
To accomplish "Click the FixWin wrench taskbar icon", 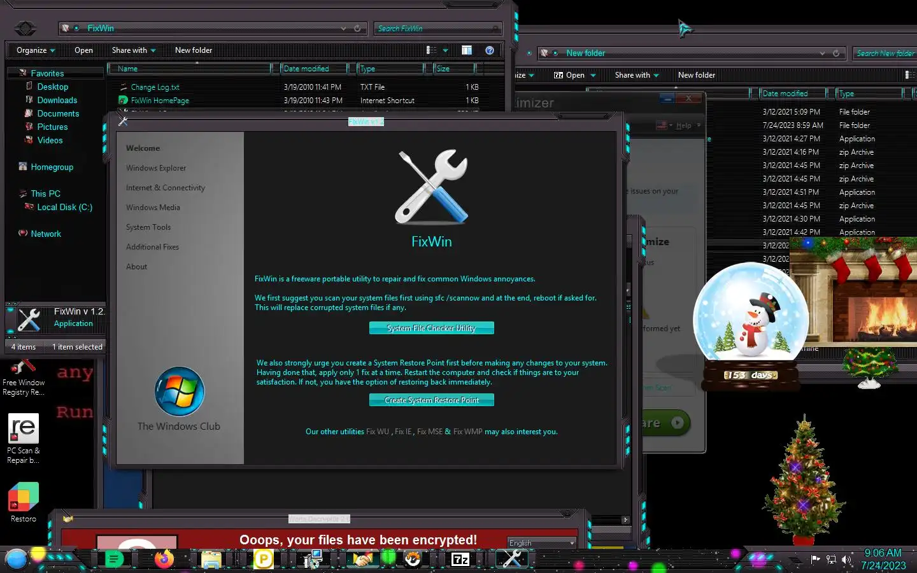I will click(512, 559).
